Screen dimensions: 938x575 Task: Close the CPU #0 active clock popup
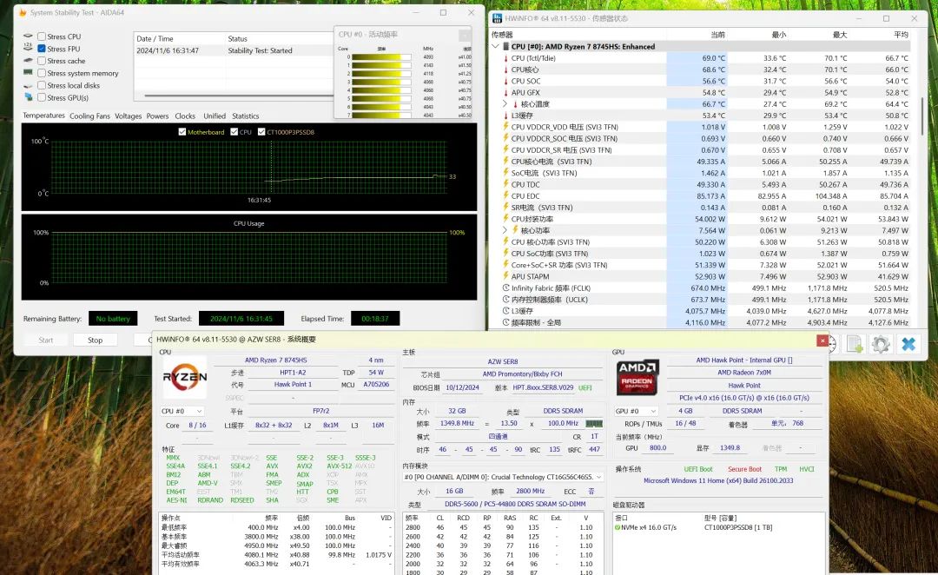pos(464,35)
